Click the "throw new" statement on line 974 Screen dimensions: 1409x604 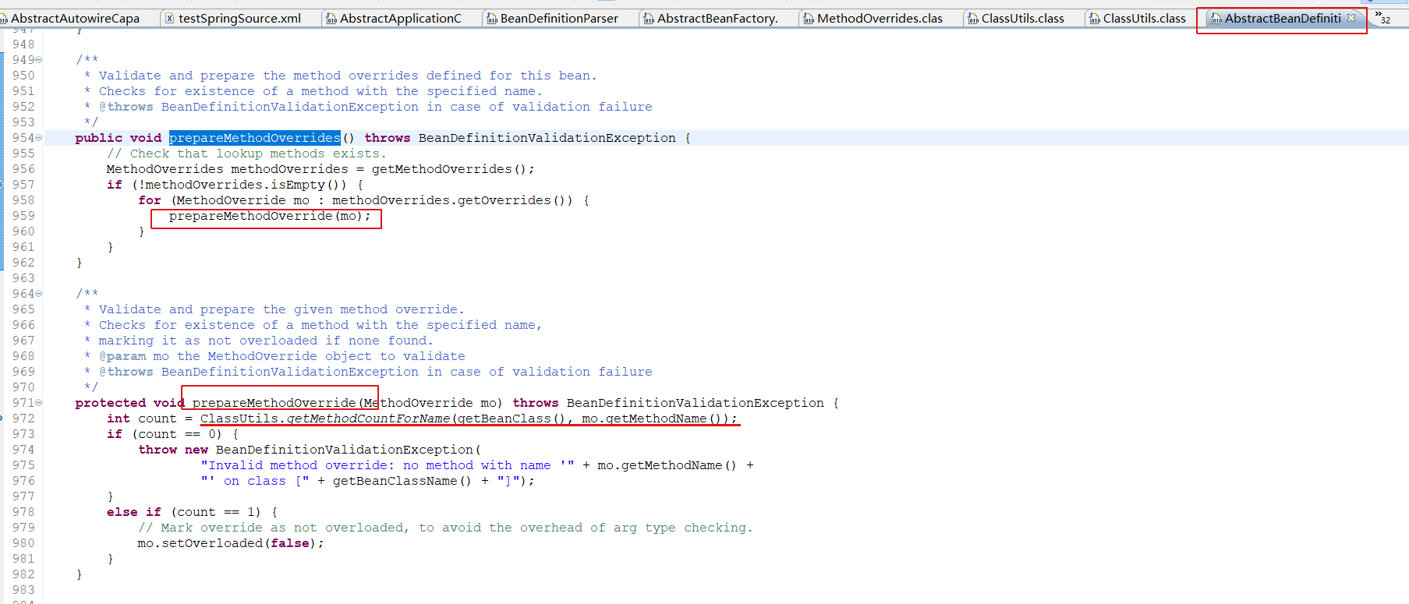pos(173,450)
